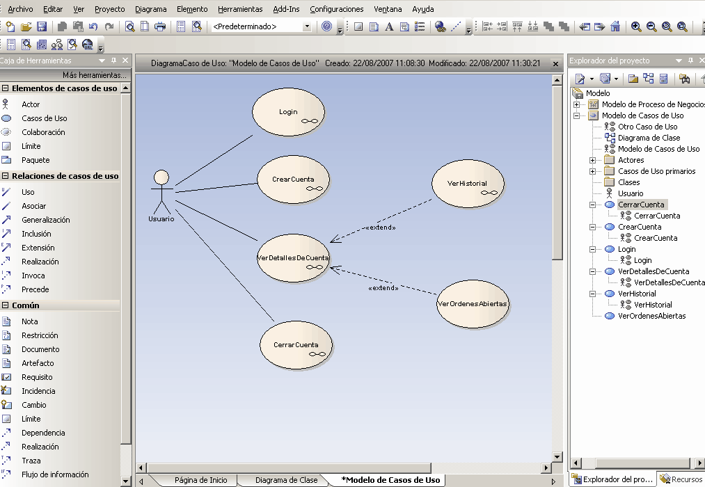Click the Zoom Out magnifier icon
Image resolution: width=705 pixels, height=487 pixels.
(x=651, y=27)
